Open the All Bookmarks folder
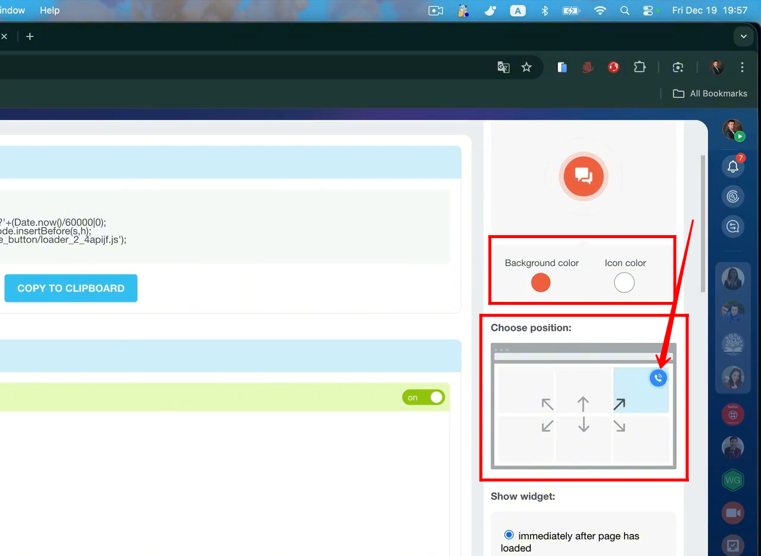The image size is (761, 556). pos(710,93)
